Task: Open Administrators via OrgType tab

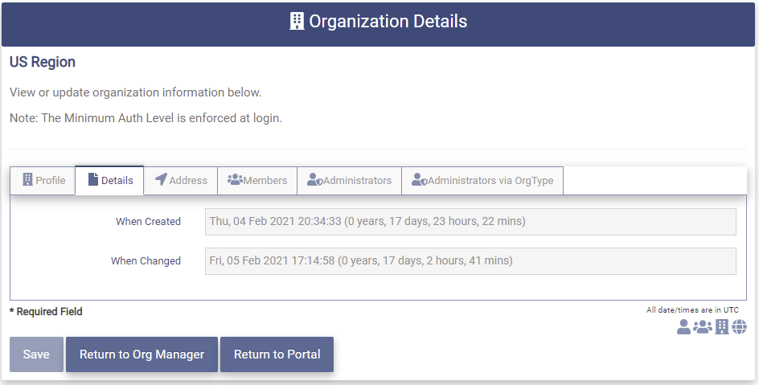Action: (x=482, y=180)
